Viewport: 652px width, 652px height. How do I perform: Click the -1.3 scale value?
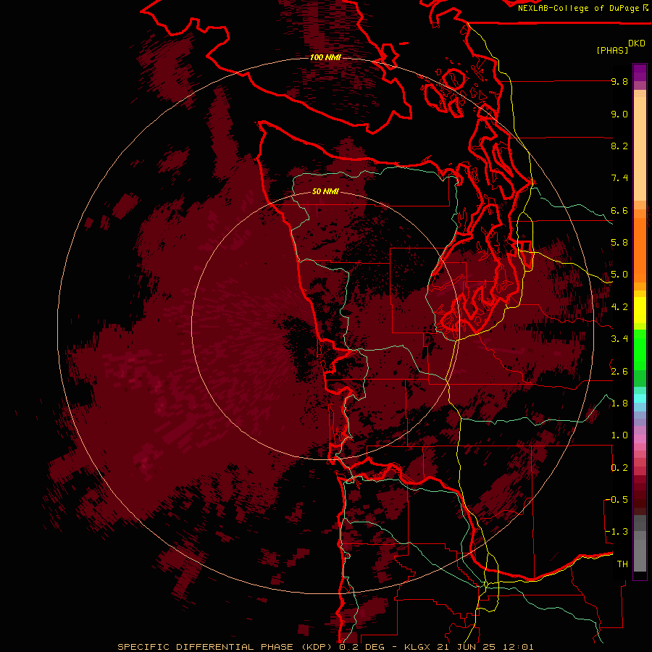tap(617, 532)
